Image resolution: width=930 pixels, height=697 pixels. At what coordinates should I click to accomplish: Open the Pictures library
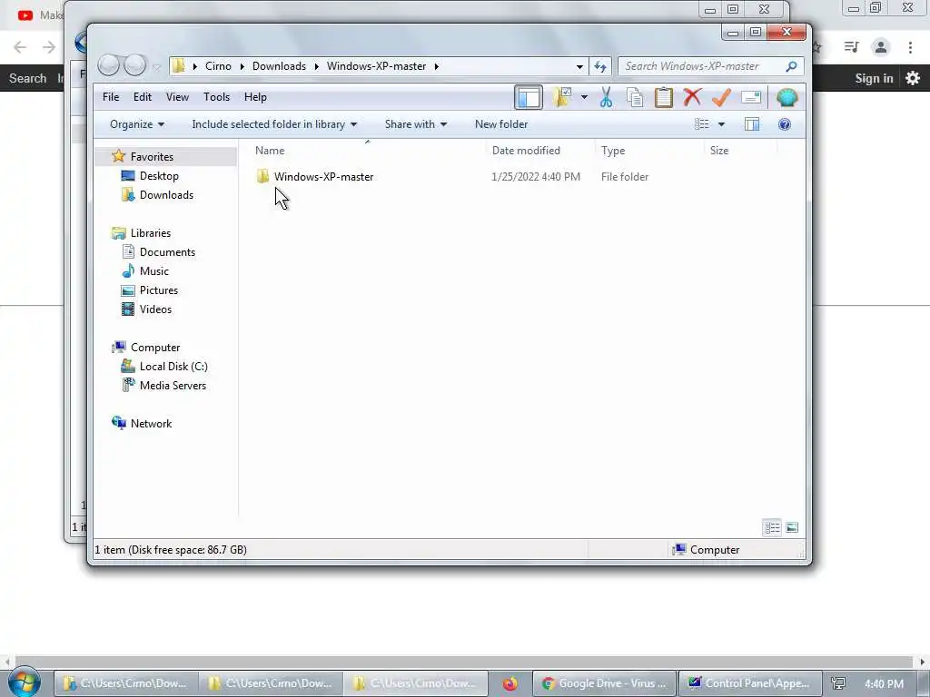pyautogui.click(x=159, y=290)
